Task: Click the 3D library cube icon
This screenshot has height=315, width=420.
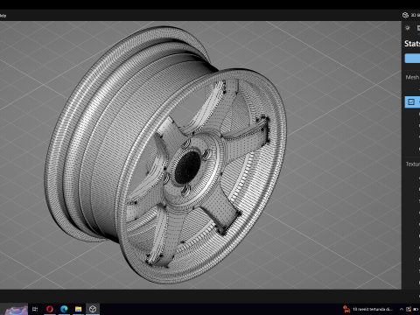Action: tap(405, 15)
